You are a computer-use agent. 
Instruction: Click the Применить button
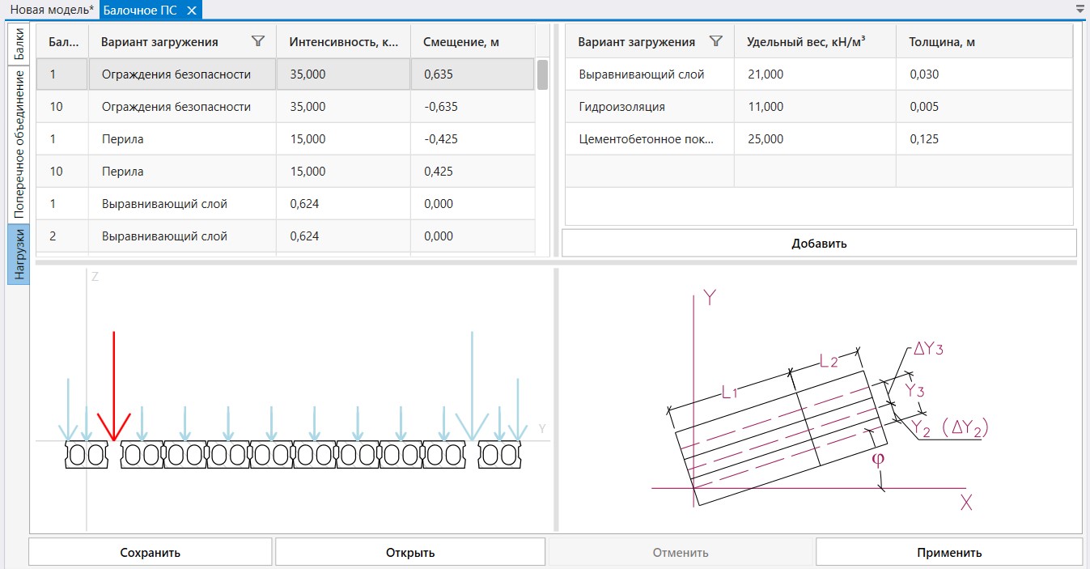click(948, 552)
